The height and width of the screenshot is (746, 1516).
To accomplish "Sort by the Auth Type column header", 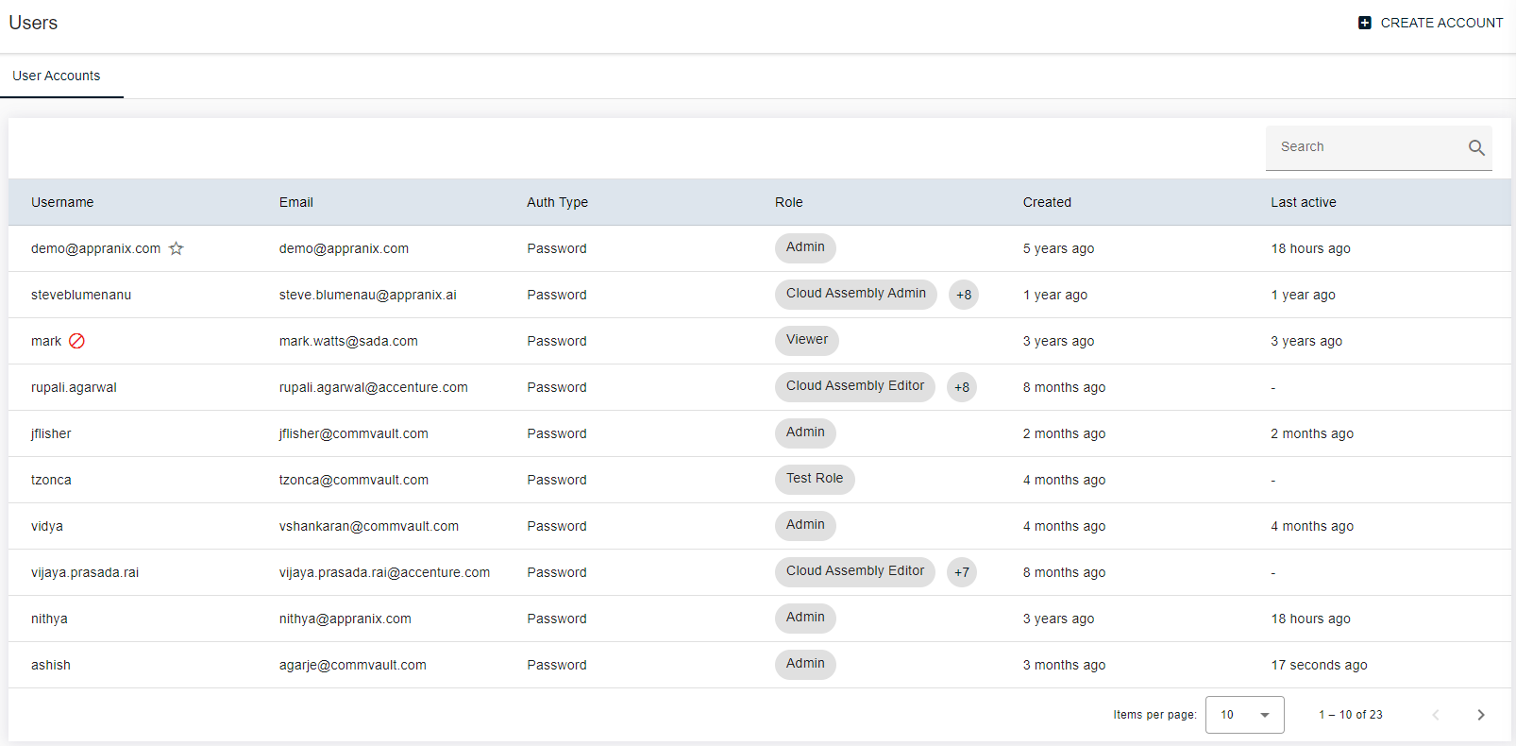I will pos(557,202).
